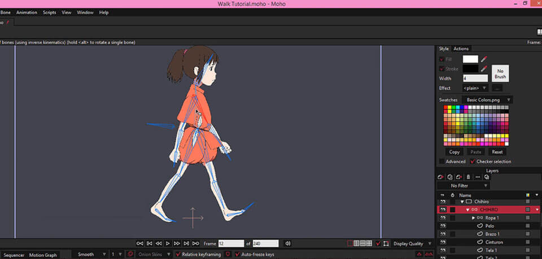Click the stroke Width input field
The image size is (542, 259).
click(475, 78)
